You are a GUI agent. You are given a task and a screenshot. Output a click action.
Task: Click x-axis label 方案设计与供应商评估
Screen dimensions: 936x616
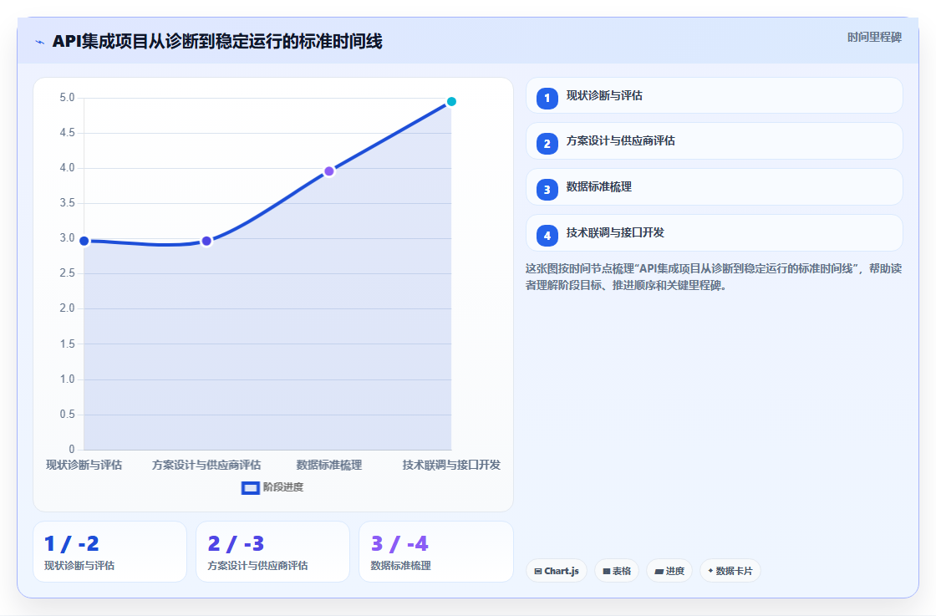click(x=206, y=465)
